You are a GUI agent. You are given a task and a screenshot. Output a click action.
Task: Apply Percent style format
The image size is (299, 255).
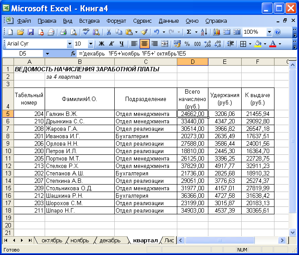[x=187, y=44]
